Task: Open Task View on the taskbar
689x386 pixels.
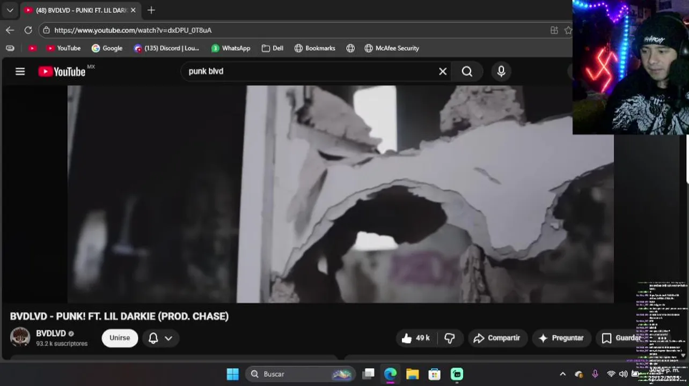Action: pyautogui.click(x=368, y=374)
